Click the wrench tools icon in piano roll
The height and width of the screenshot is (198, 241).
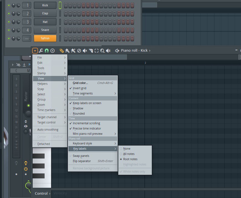(x=41, y=51)
